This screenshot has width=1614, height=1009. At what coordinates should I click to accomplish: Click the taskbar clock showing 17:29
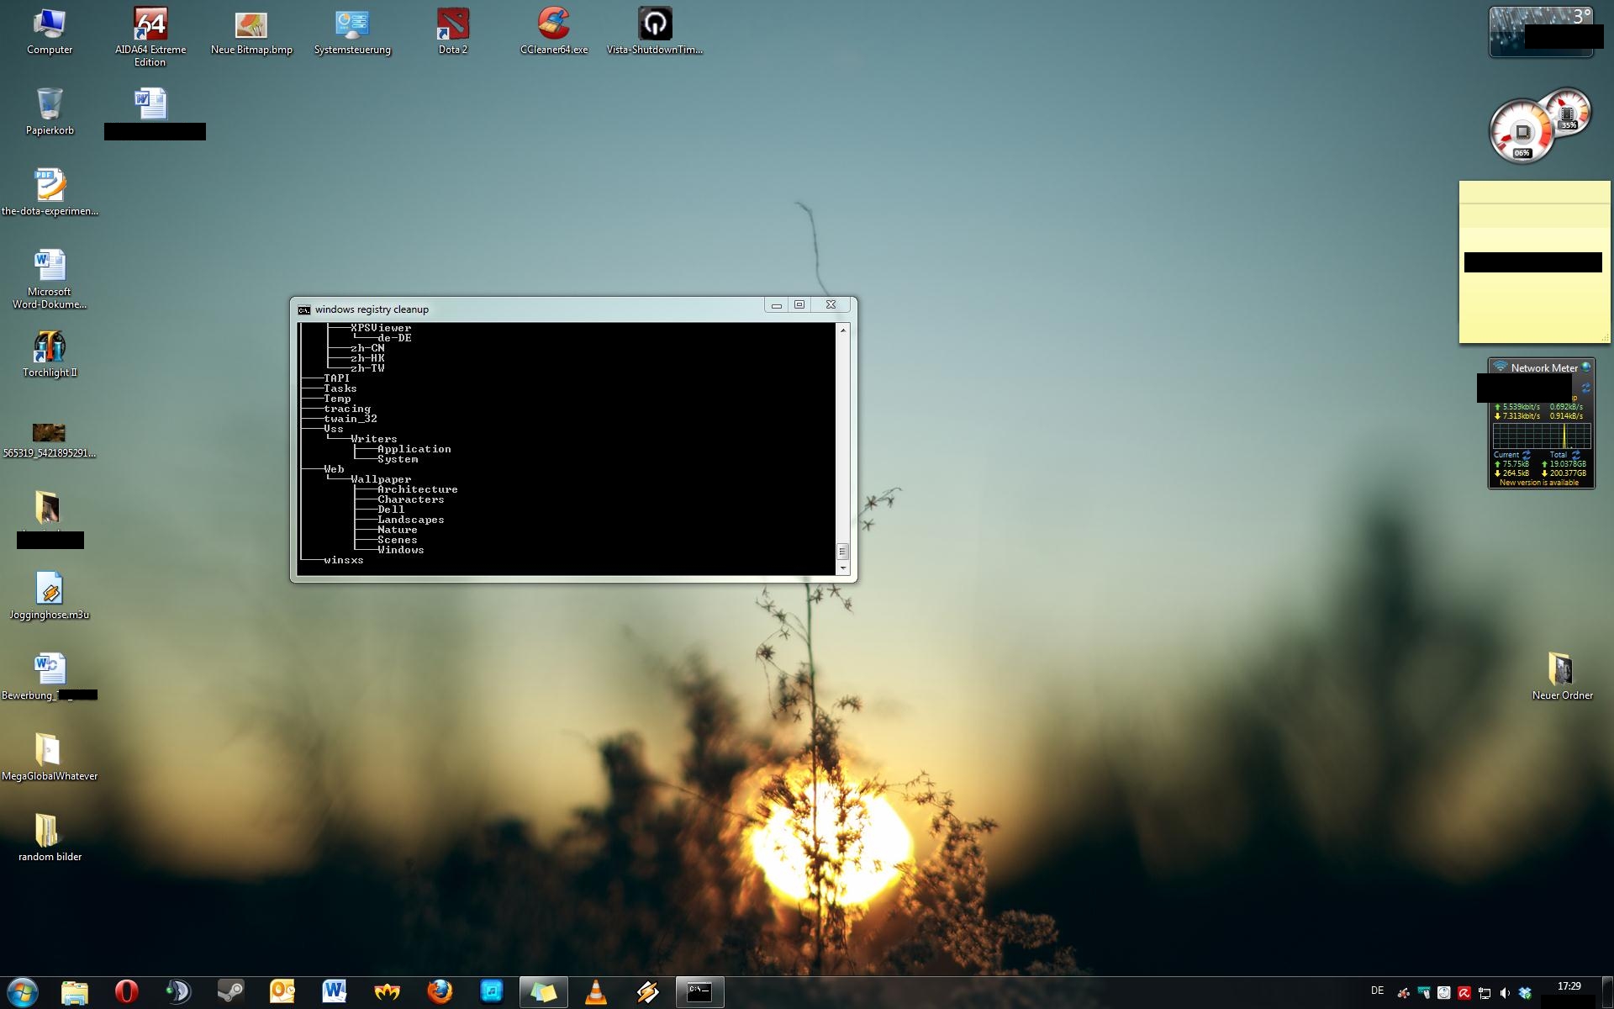click(1569, 986)
